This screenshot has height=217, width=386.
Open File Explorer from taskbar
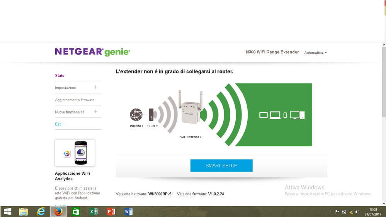tap(24, 212)
